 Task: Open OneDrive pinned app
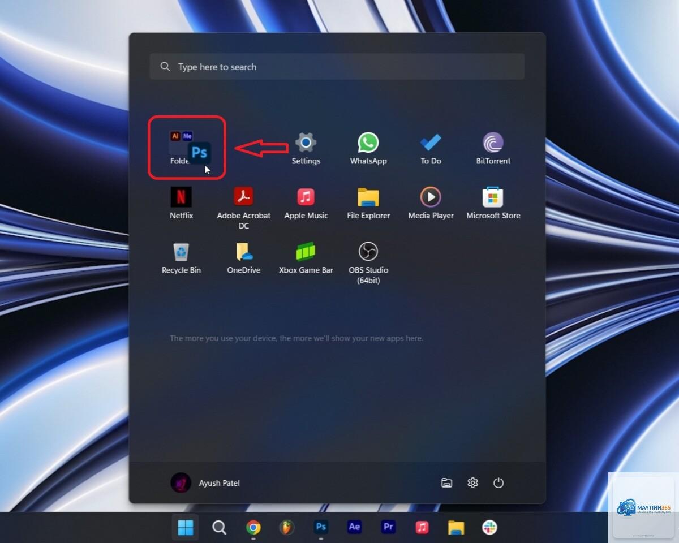pyautogui.click(x=244, y=258)
